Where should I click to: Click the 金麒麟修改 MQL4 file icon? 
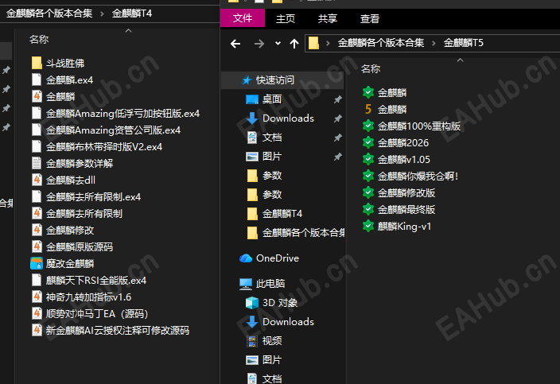(37, 231)
